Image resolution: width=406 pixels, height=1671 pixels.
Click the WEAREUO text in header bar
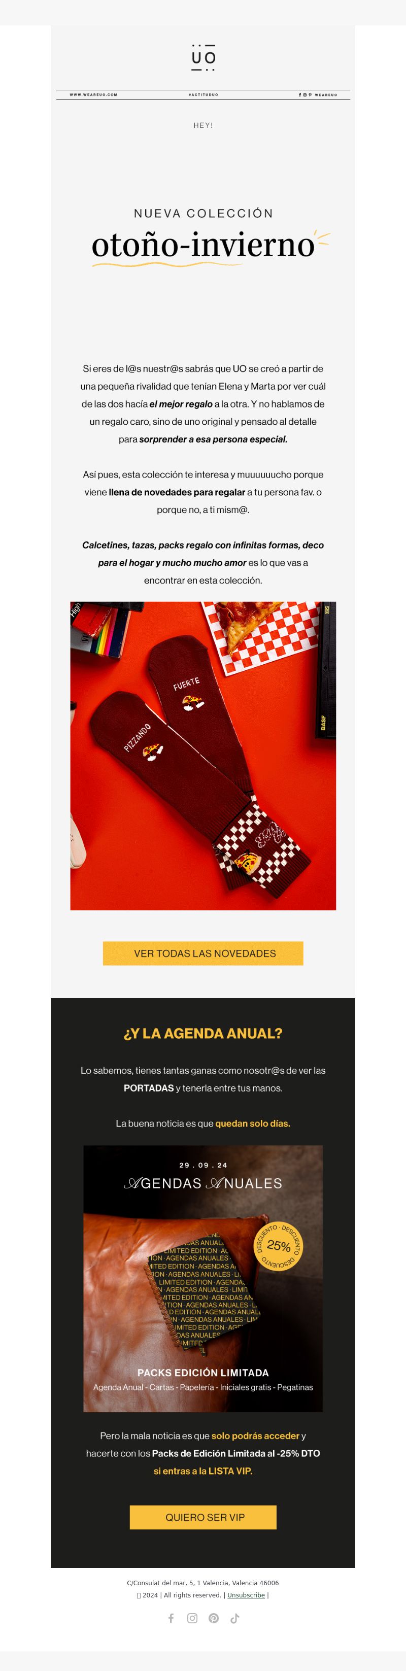click(x=326, y=95)
